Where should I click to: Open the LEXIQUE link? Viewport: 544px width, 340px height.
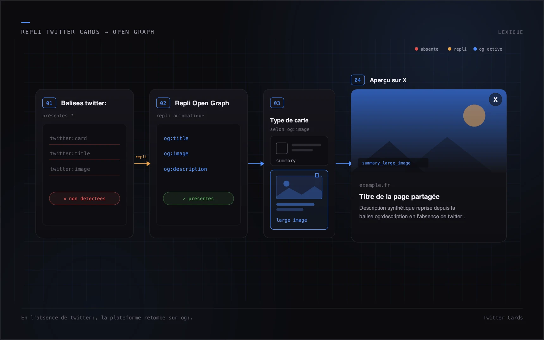point(510,32)
